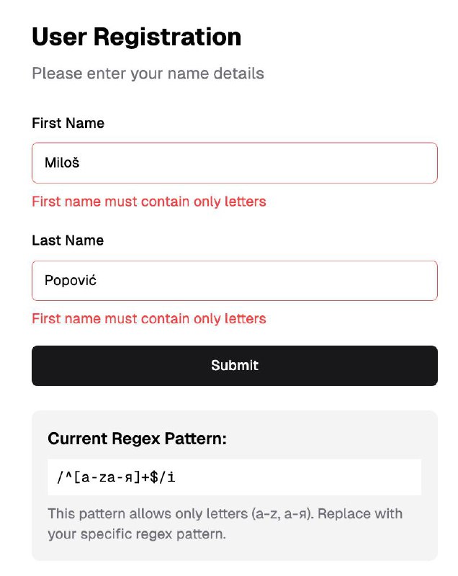458x576 pixels.
Task: Place cursor on the text "Miloš"
Action: [x=61, y=163]
